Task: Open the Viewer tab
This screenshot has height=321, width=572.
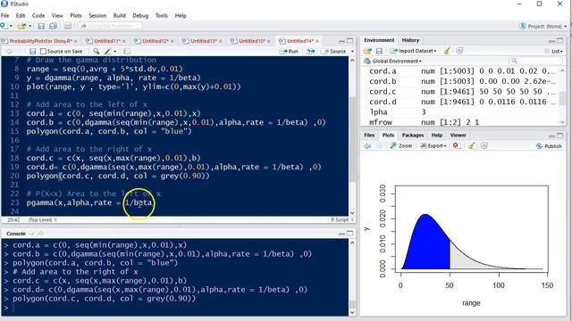Action: pyautogui.click(x=458, y=135)
